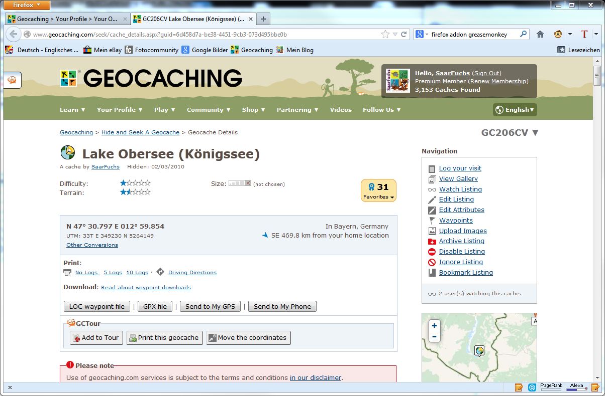This screenshot has height=396, width=605.
Task: Click LOC waypoint file button
Action: (x=97, y=307)
